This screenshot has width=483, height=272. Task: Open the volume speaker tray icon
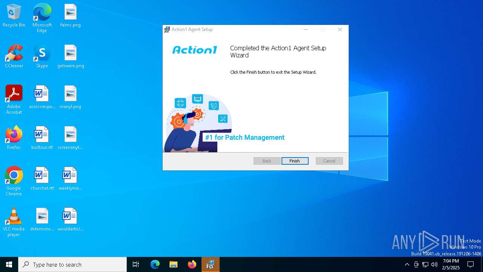tap(434, 264)
